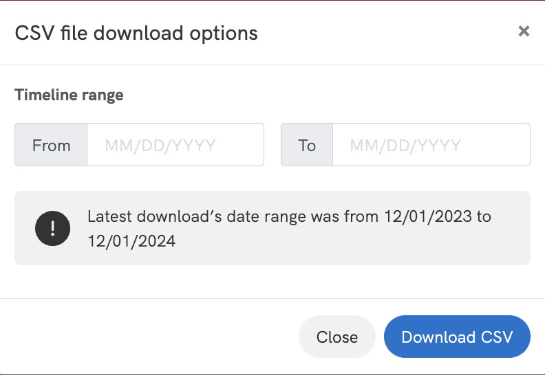
Task: Click the 12/01/2024 date in the notice
Action: (131, 241)
